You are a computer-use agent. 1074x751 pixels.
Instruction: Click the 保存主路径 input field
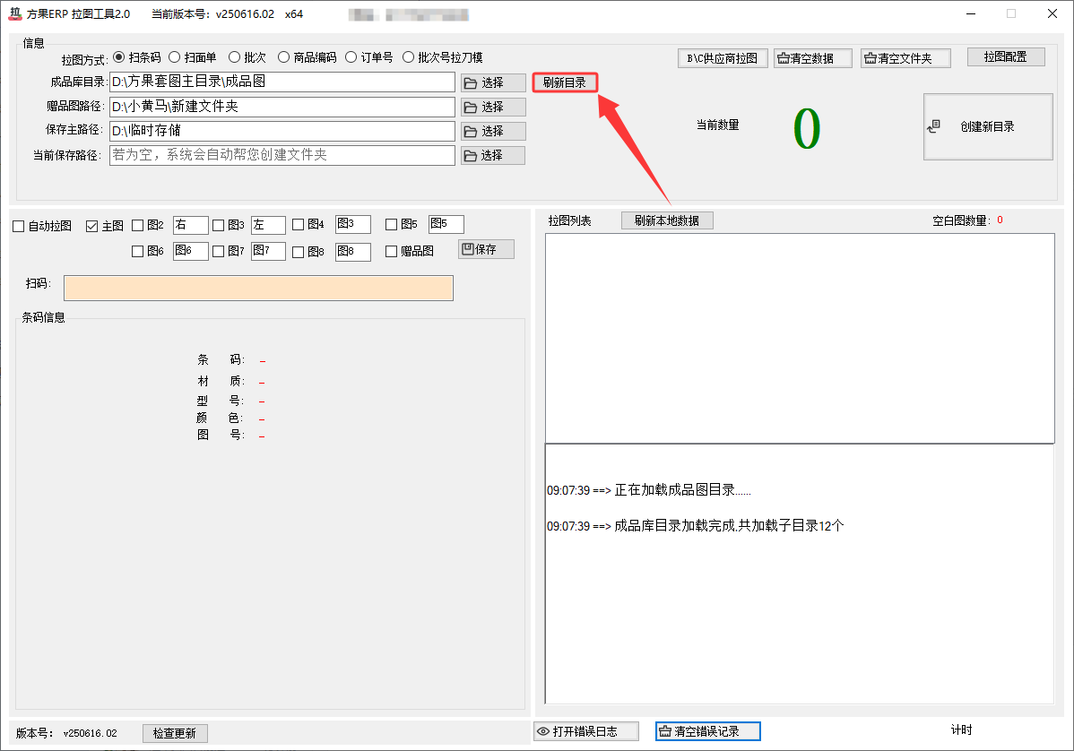point(281,130)
